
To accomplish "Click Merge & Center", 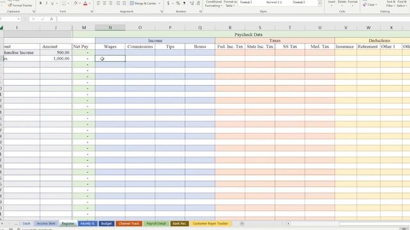I will [x=143, y=3].
